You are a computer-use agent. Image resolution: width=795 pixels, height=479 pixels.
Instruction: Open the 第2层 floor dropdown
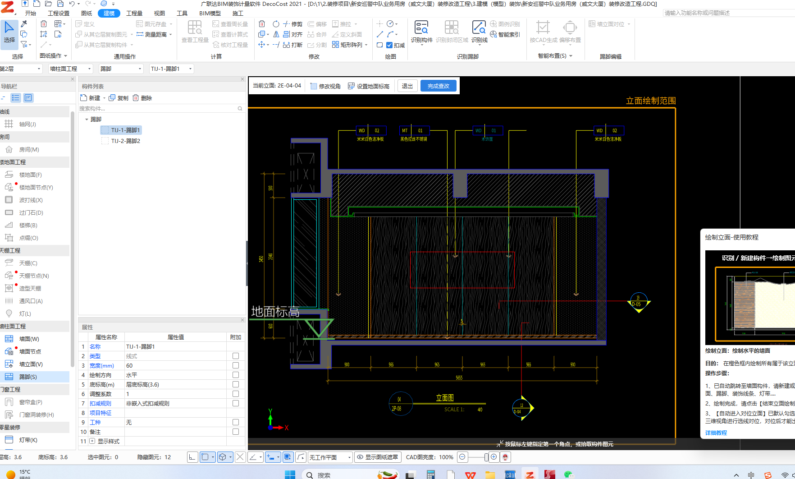(21, 69)
